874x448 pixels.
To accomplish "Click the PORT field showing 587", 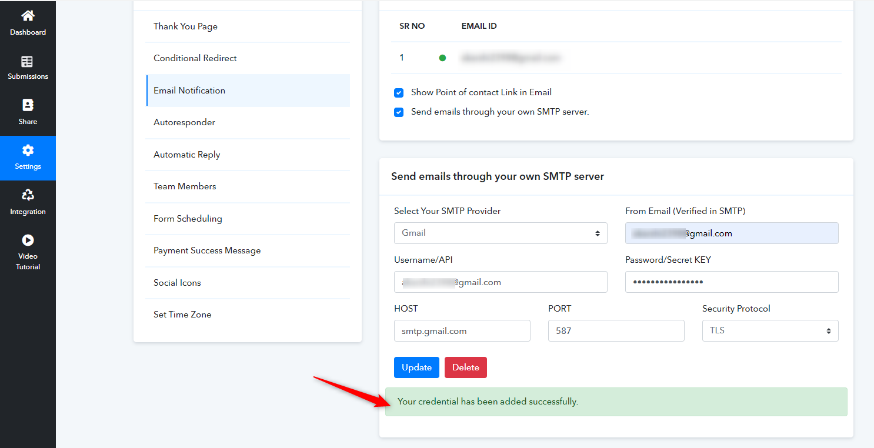I will point(616,331).
